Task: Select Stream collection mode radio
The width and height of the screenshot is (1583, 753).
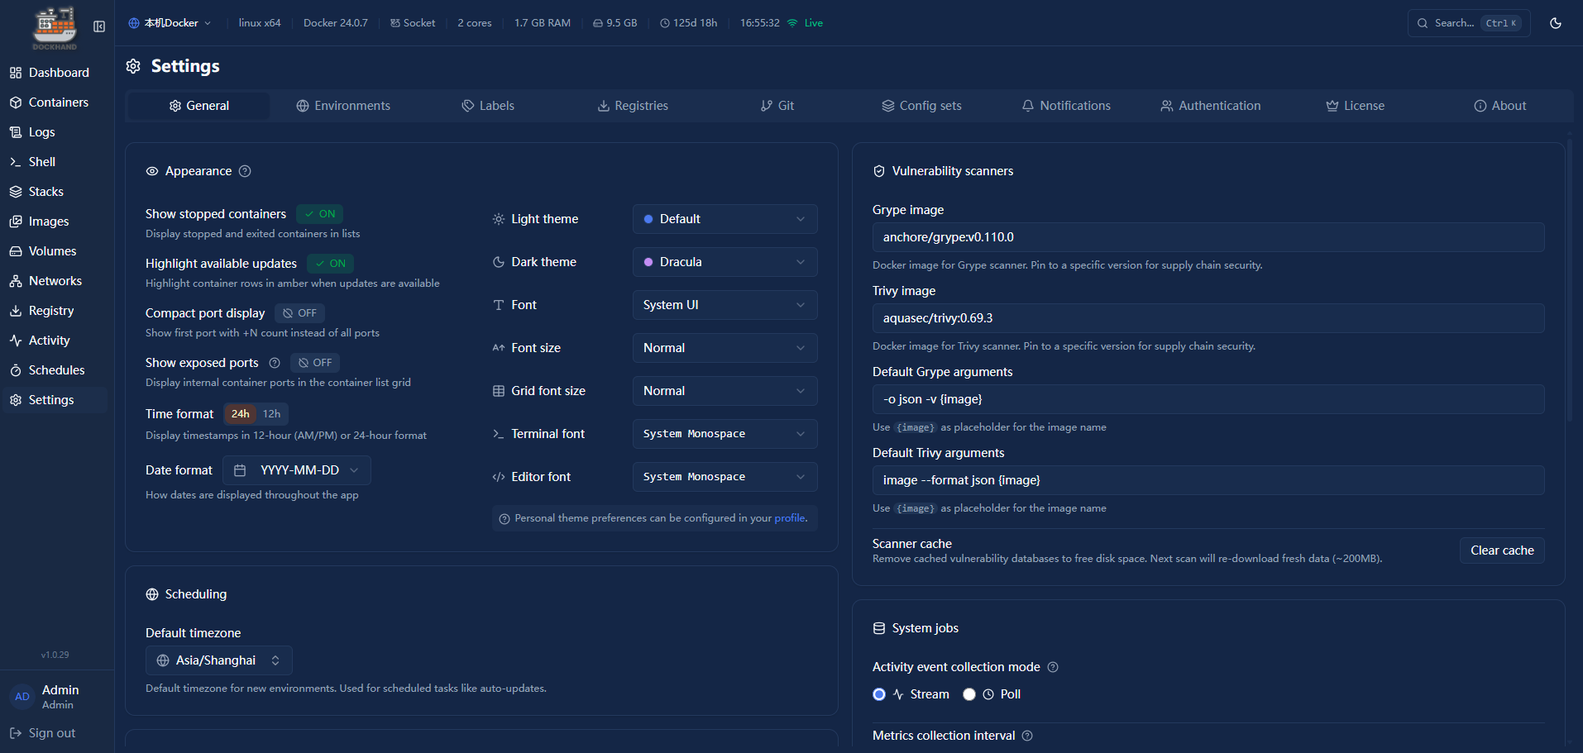Action: [879, 694]
